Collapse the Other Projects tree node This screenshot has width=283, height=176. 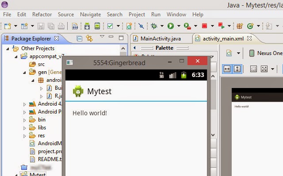pyautogui.click(x=8, y=49)
